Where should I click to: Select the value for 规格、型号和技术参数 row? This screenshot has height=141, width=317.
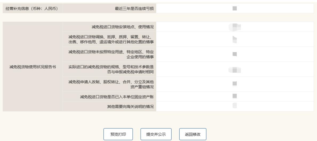[x=235, y=69]
